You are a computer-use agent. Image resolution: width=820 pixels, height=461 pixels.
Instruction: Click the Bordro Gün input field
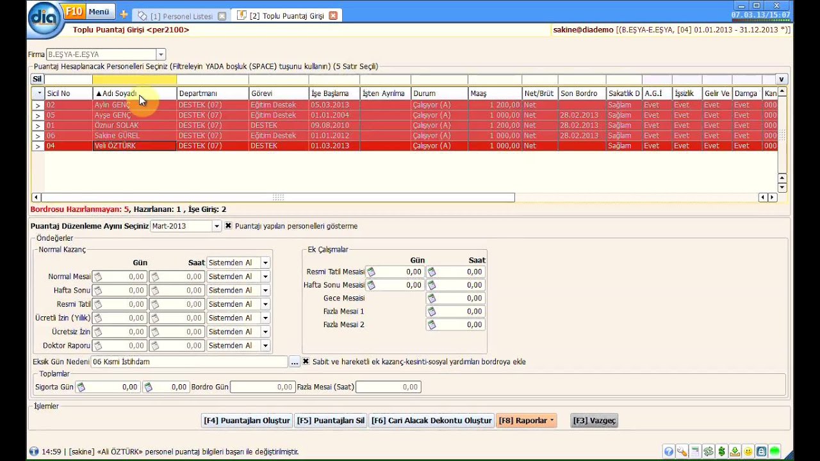coord(263,387)
